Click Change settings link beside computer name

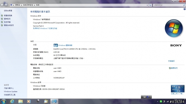pos(174,68)
